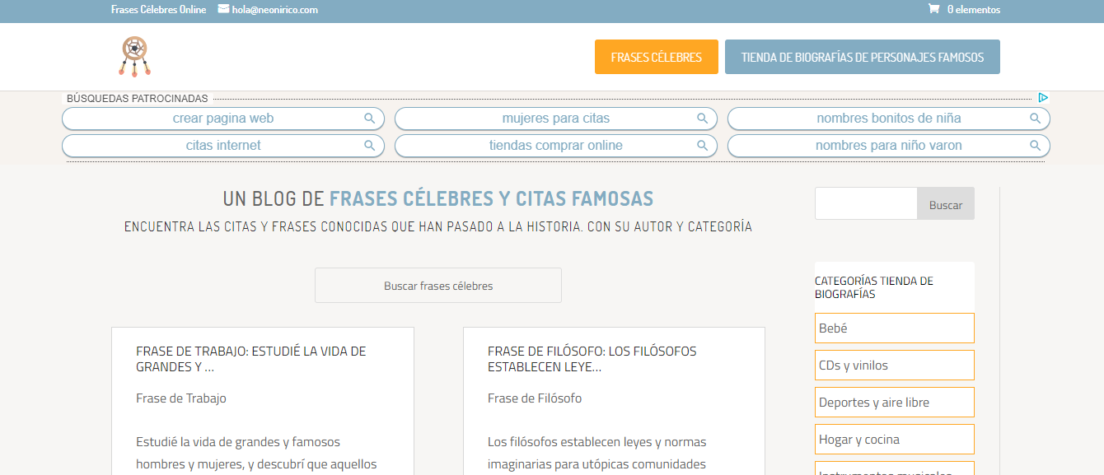The image size is (1104, 475).
Task: Click the search icon on 'tiendas comprar online'
Action: click(703, 146)
